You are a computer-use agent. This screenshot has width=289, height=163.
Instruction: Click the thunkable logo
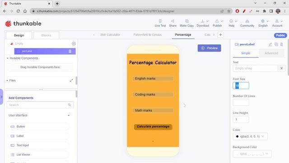[x=23, y=24]
